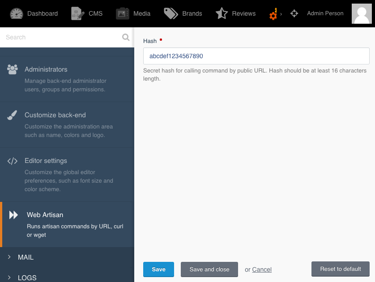The width and height of the screenshot is (375, 282).
Task: Click LOGS category heading
Action: tap(27, 278)
